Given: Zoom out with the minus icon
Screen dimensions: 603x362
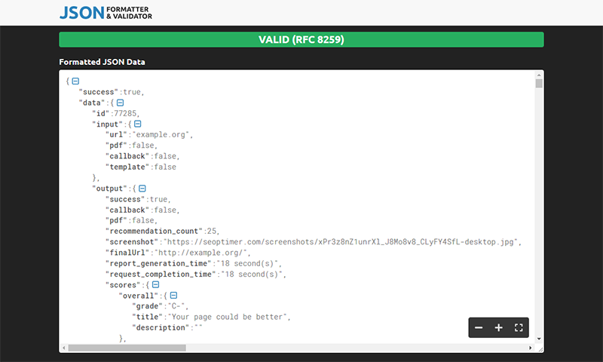Looking at the screenshot, I should pyautogui.click(x=479, y=328).
